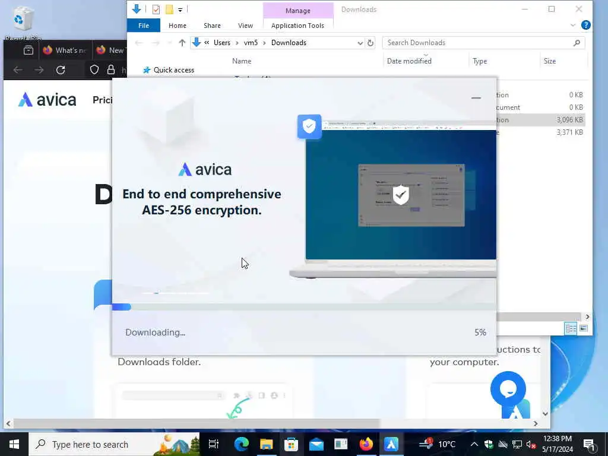Screen dimensions: 608x456
Task: Open the Customize Quick Access Toolbar dropdown
Action: [x=180, y=9]
